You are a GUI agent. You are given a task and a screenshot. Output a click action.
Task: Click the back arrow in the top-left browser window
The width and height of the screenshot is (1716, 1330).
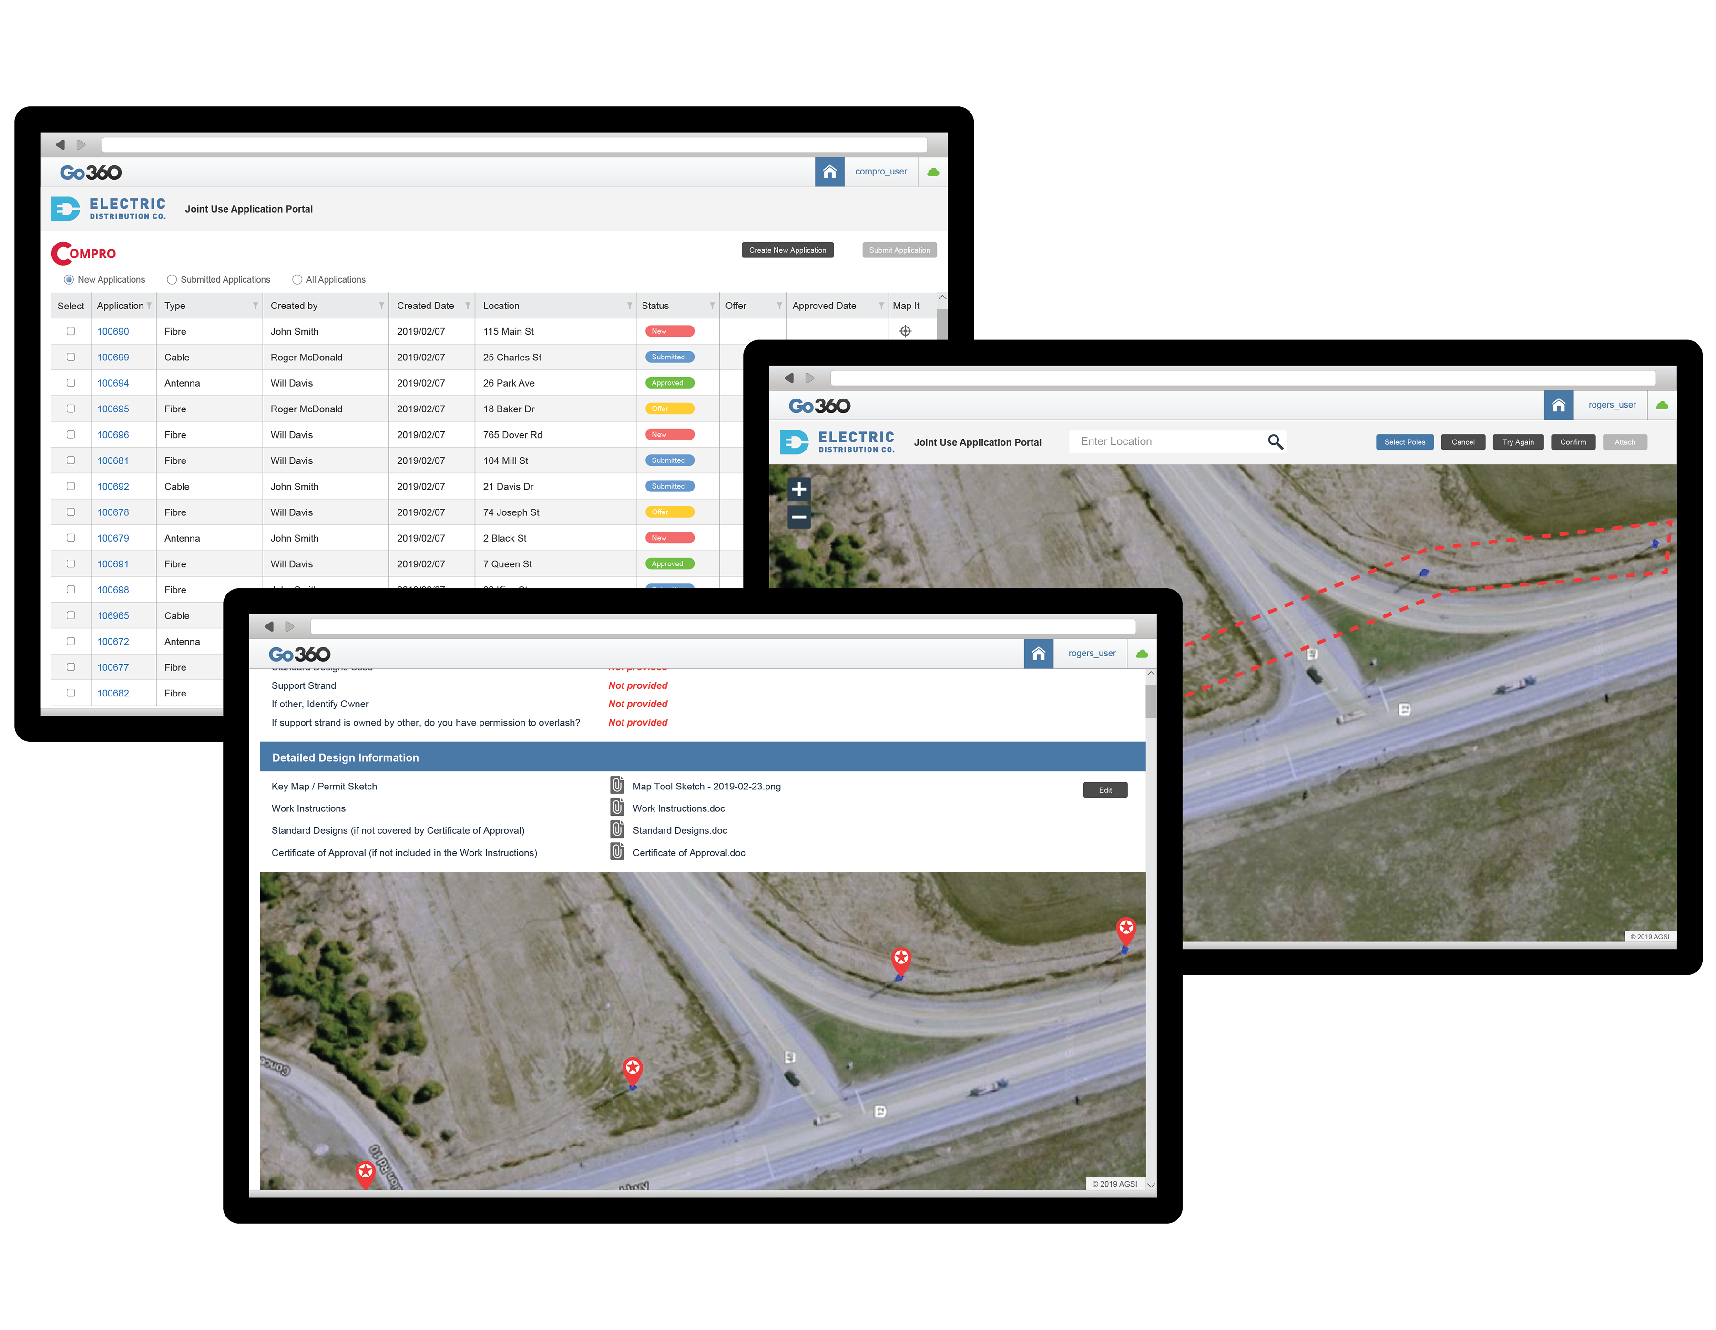point(61,144)
